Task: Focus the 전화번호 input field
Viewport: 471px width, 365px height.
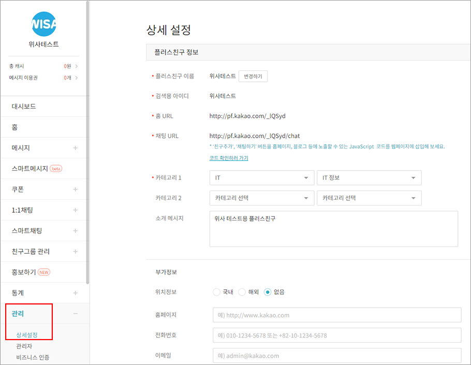Action: 337,335
